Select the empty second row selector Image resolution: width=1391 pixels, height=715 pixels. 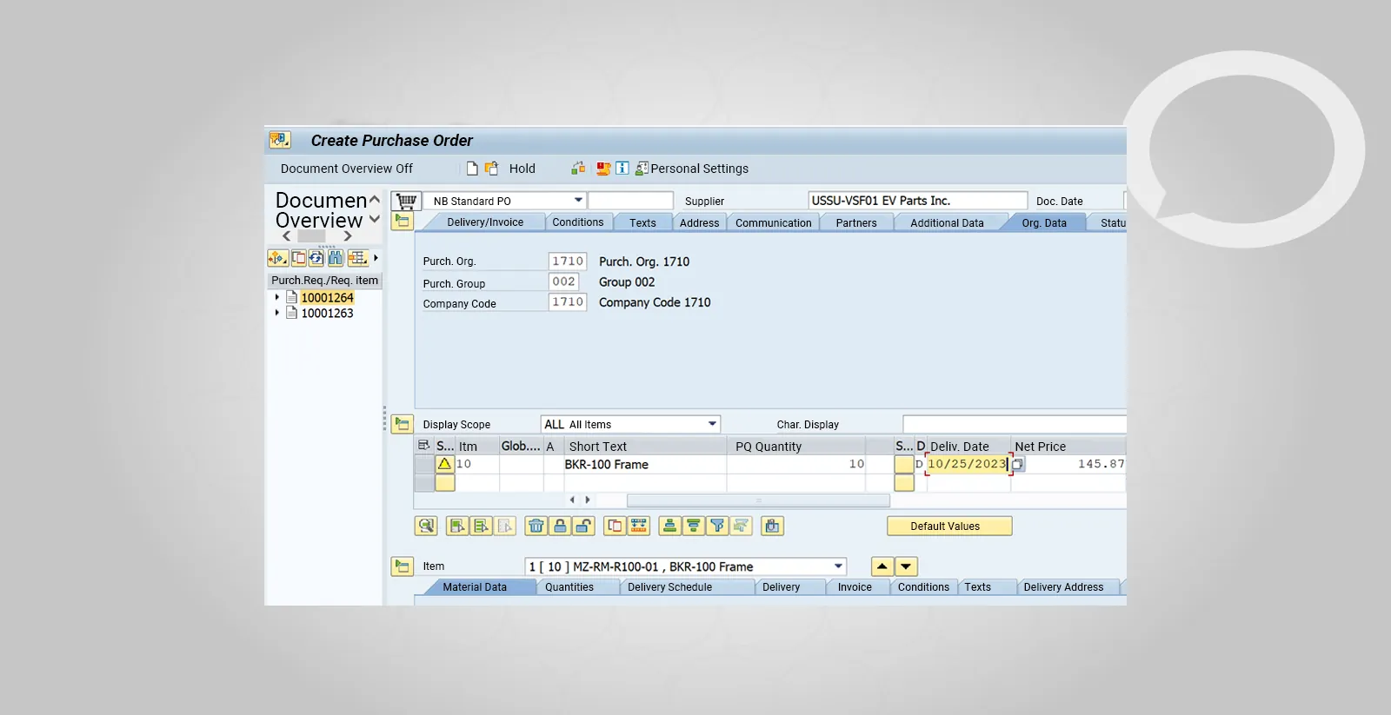coord(424,483)
